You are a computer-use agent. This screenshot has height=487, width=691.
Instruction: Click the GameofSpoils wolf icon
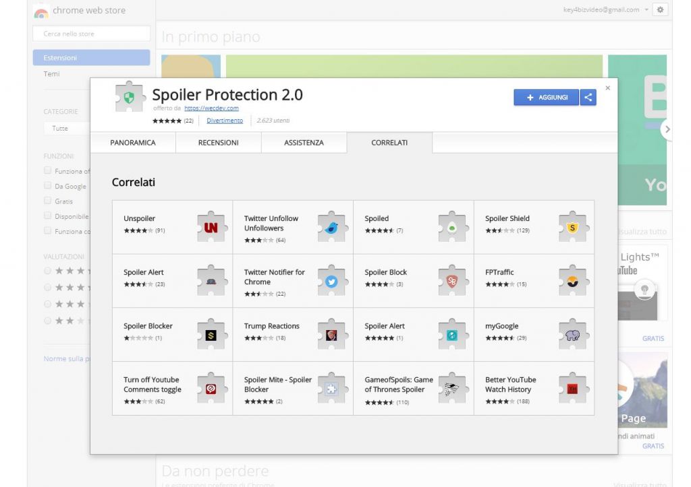(452, 389)
